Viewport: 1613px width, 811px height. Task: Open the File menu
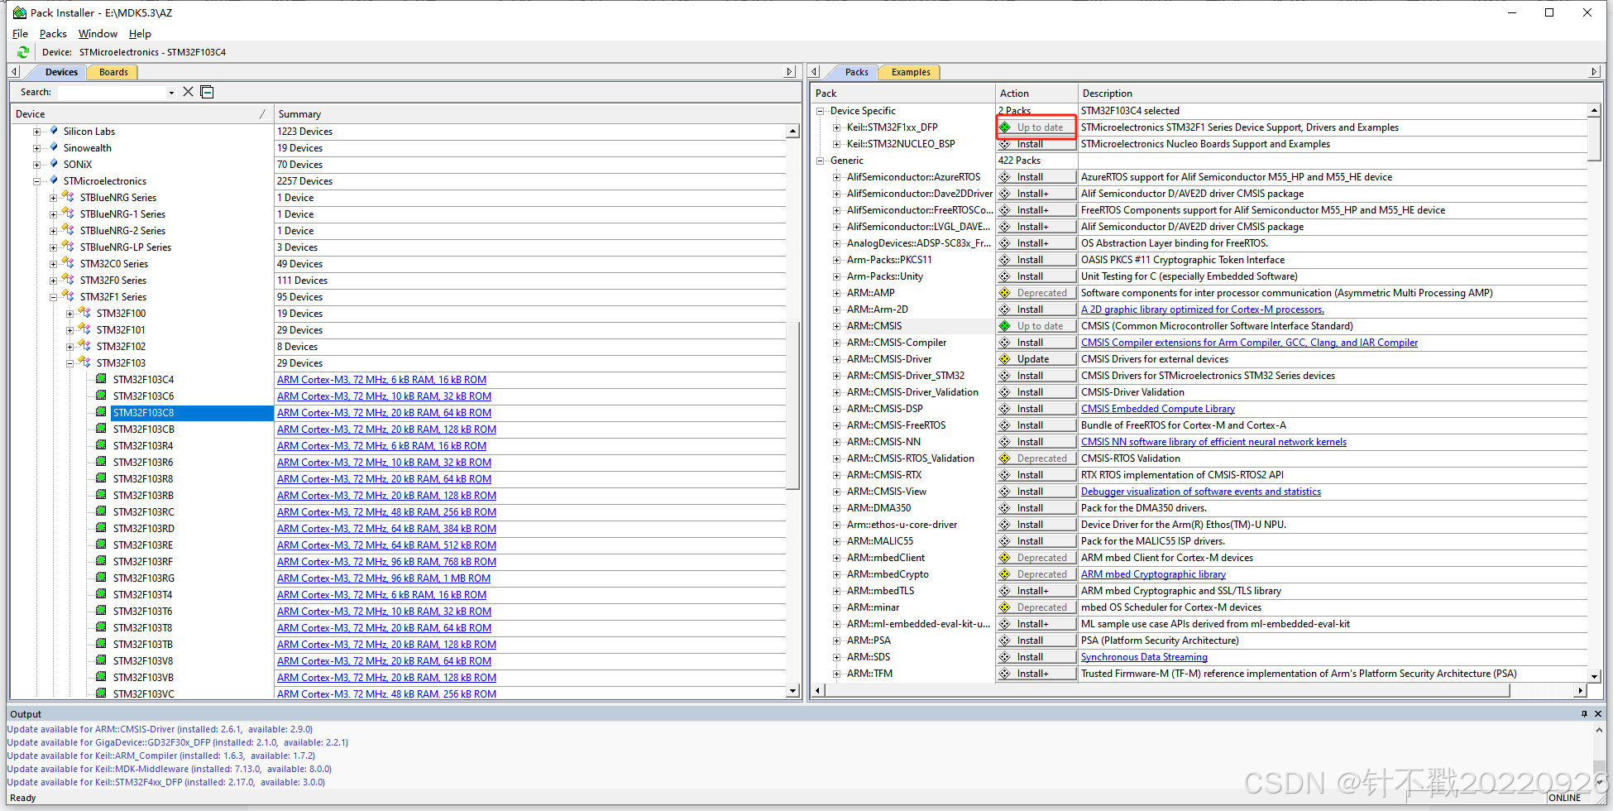(x=20, y=33)
